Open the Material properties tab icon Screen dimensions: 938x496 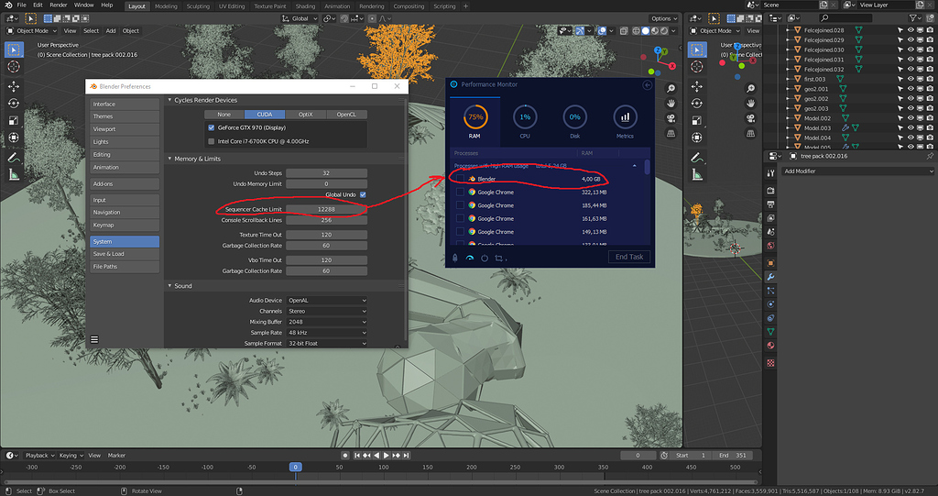coord(770,345)
